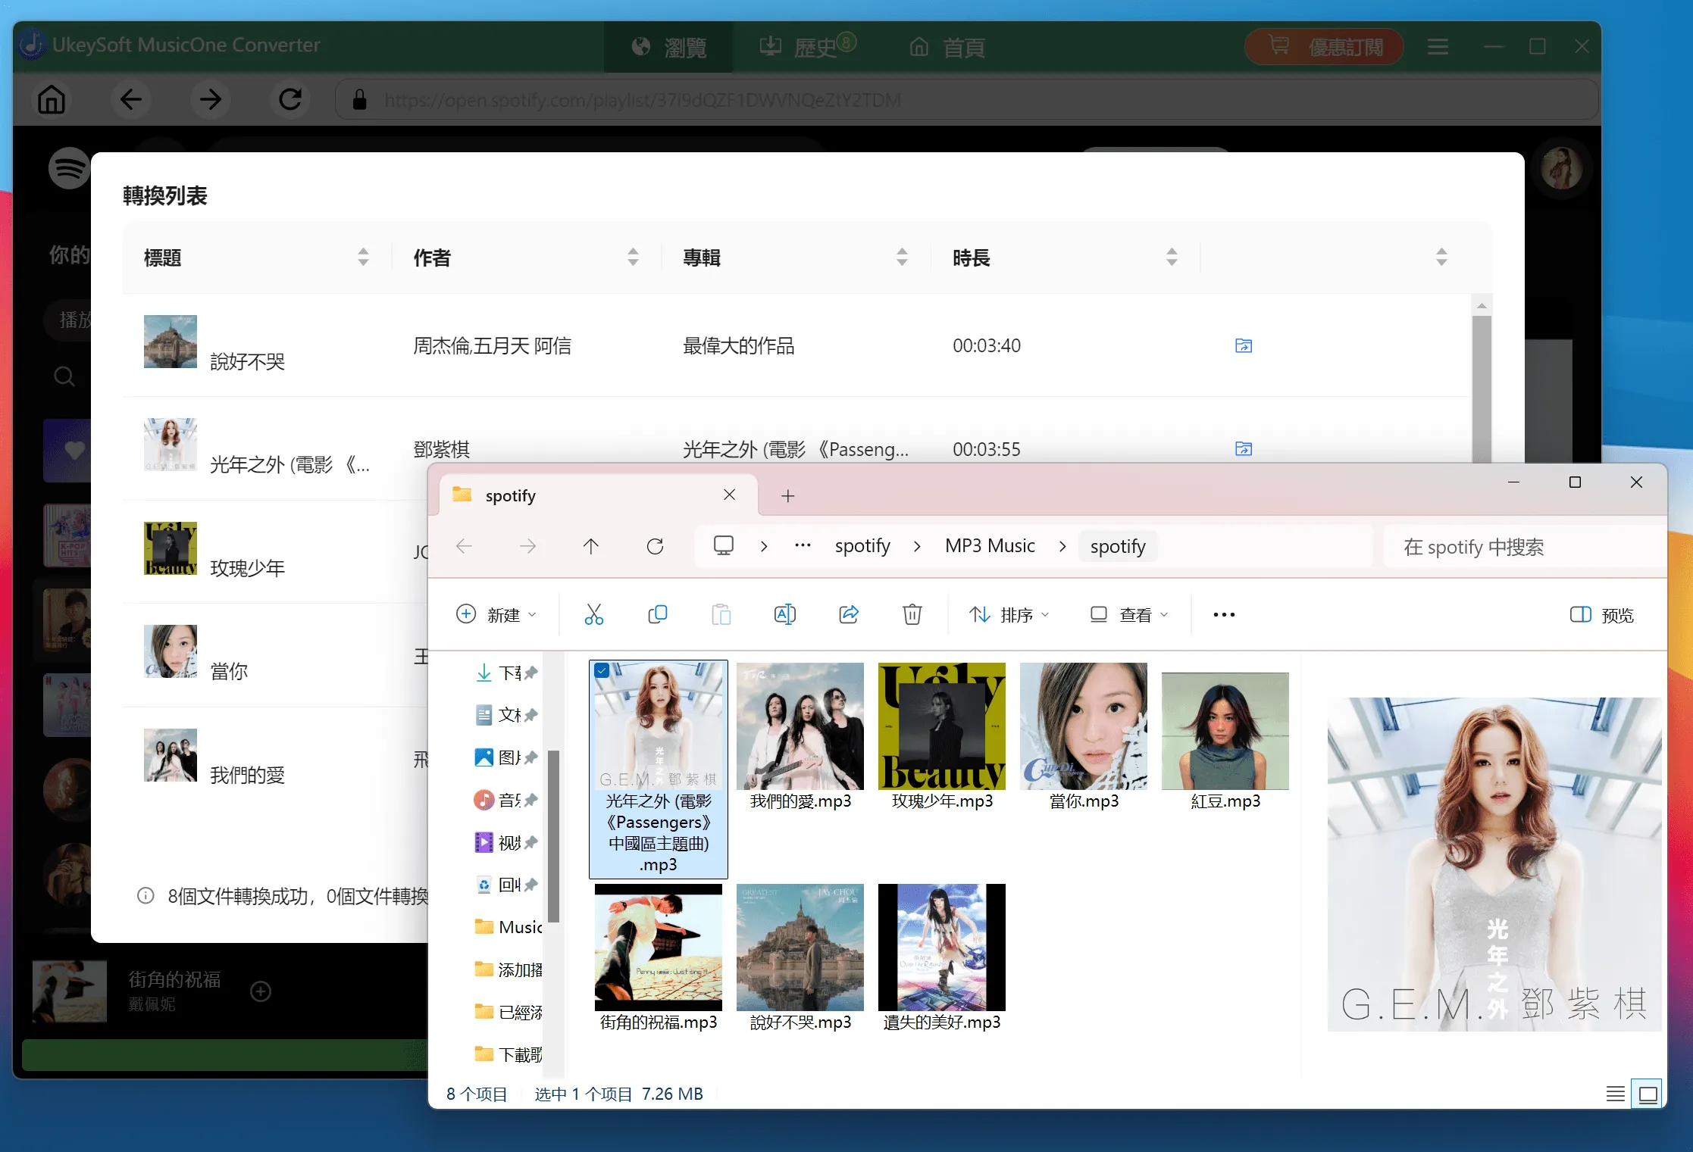Sort conversion list by 標題 column
This screenshot has height=1152, width=1693.
363,258
